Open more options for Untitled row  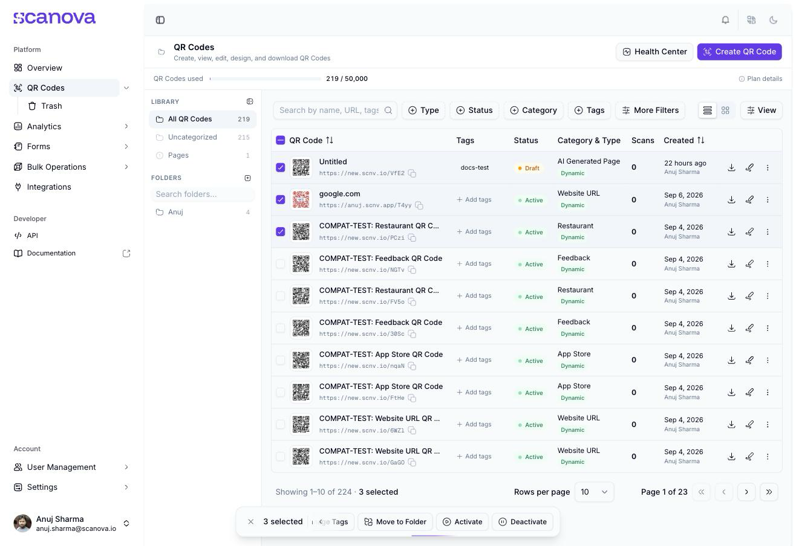(768, 167)
